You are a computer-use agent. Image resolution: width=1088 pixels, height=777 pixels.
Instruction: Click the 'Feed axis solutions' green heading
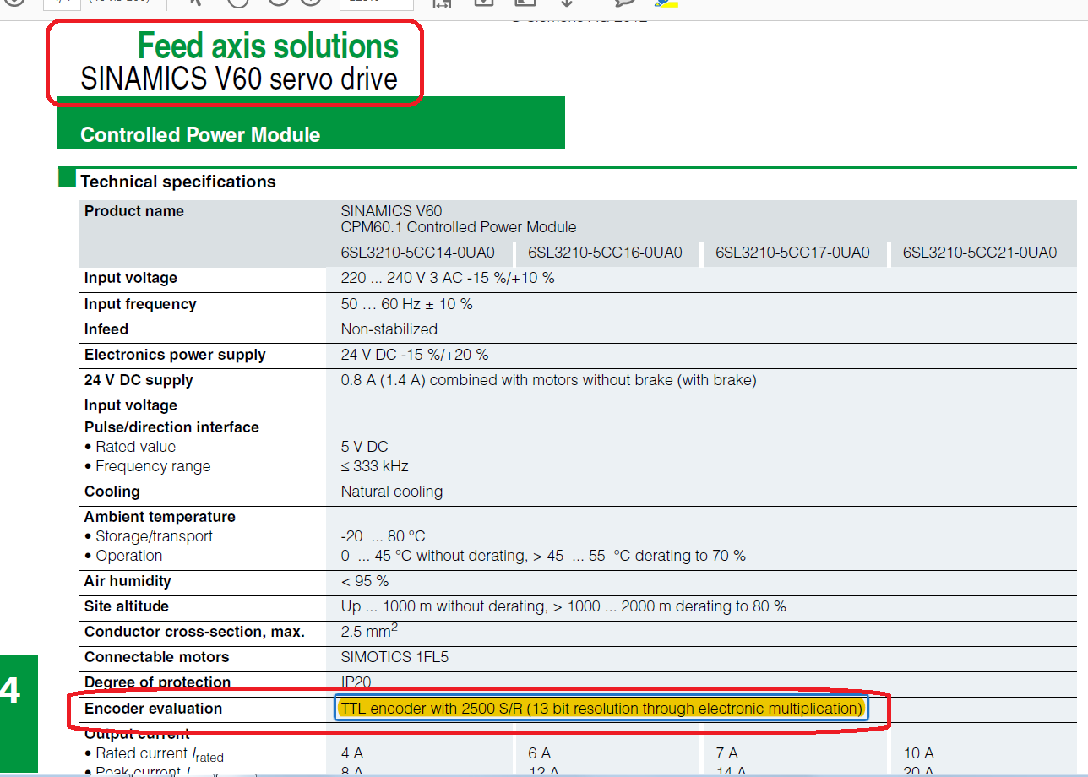[x=268, y=46]
